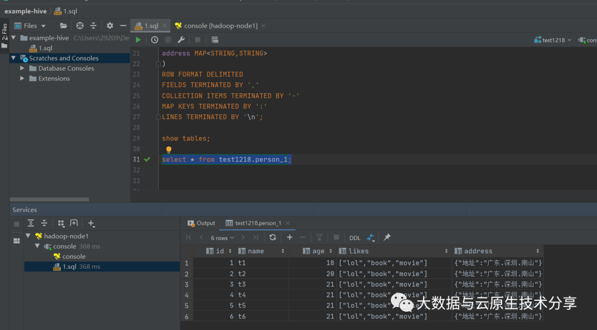Open Files panel gear settings
The height and width of the screenshot is (330, 597).
[110, 26]
